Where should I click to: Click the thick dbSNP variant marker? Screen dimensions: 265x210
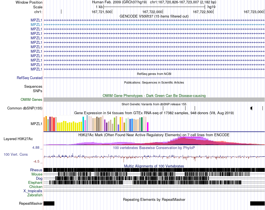pos(251,108)
